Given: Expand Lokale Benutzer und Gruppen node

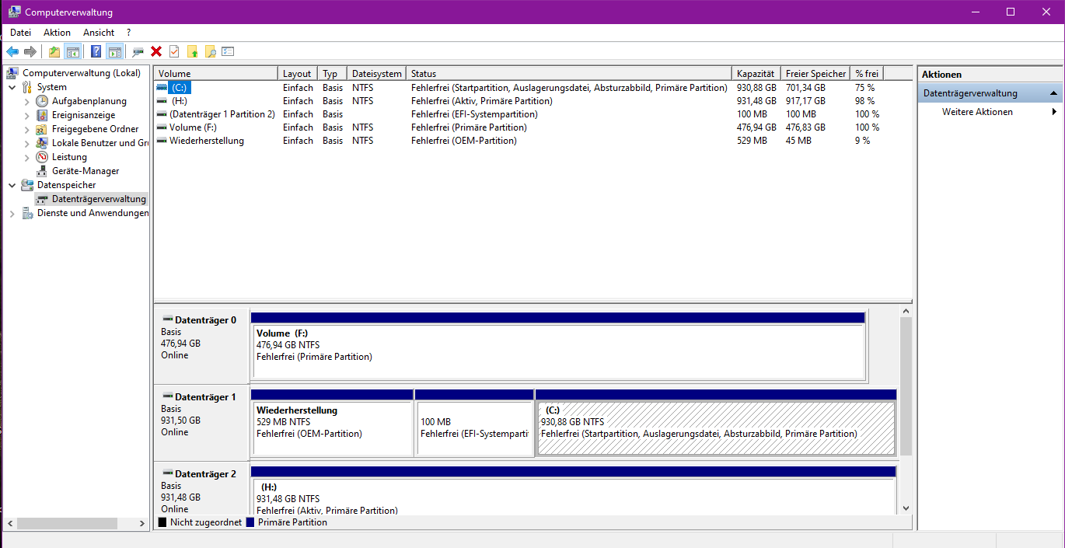Looking at the screenshot, I should (x=27, y=143).
